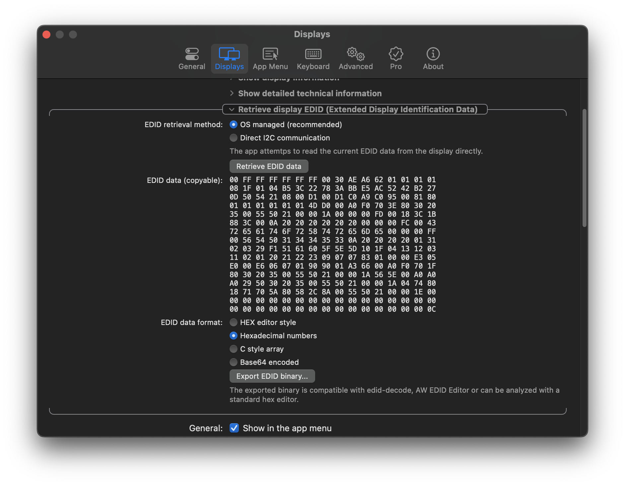Select HEX editor style format
Screen dimensions: 625x486
pyautogui.click(x=234, y=322)
